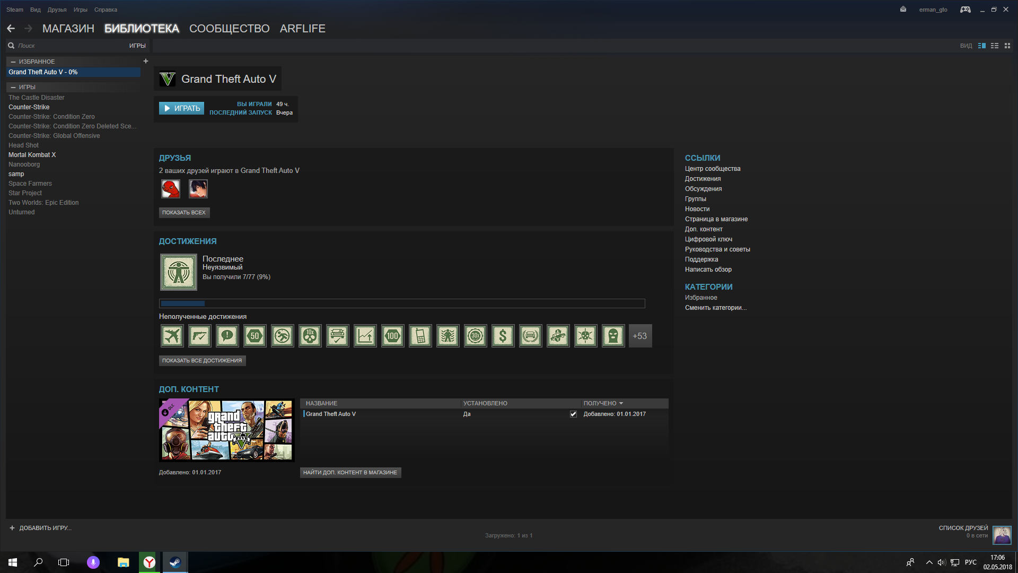Select Mortal Kombat X in library

32,155
